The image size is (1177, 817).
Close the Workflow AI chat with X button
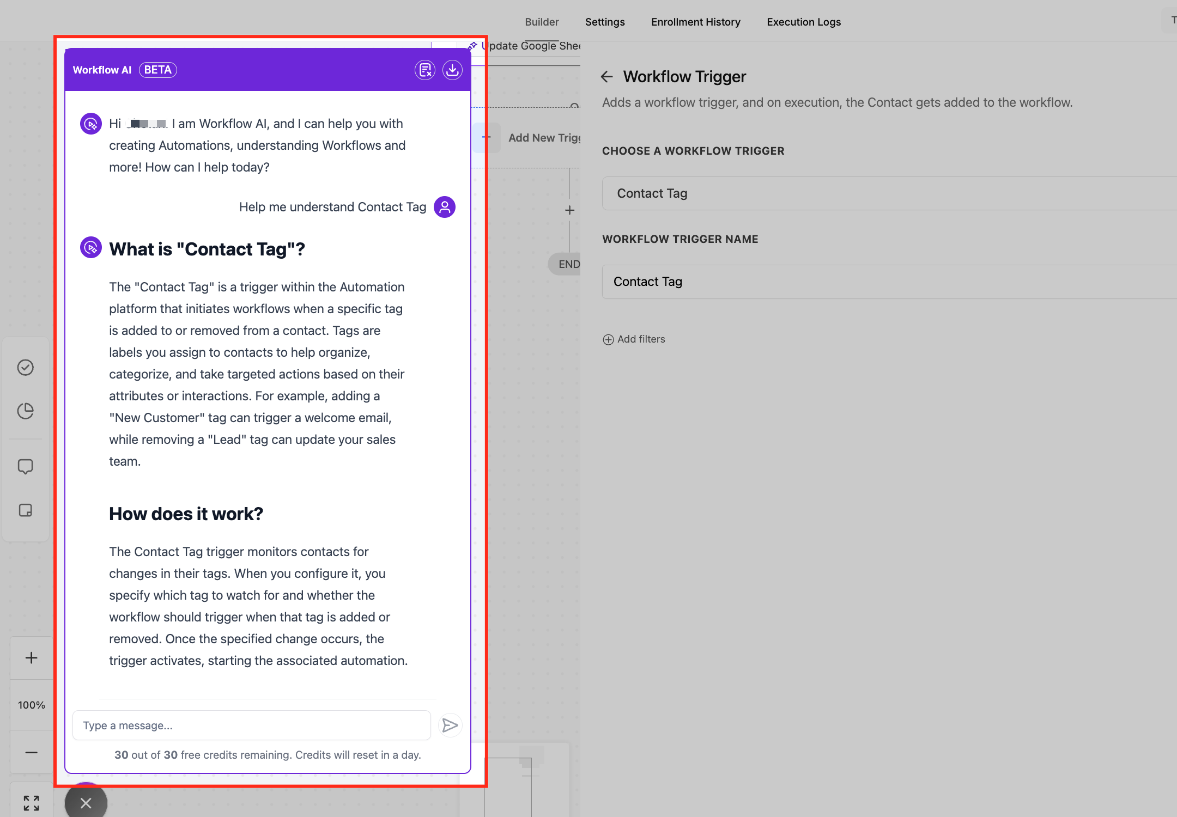click(x=86, y=803)
